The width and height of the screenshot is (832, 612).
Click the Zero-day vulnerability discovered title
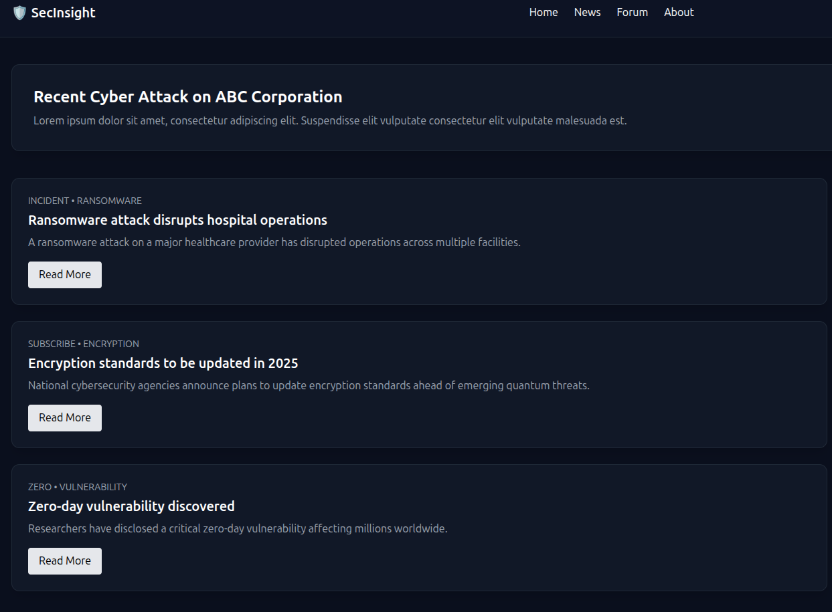131,506
